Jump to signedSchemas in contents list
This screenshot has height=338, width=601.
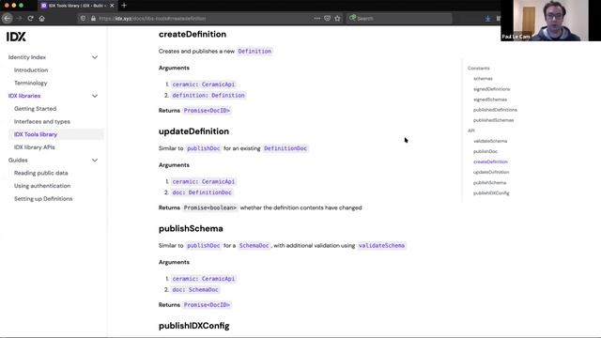click(x=490, y=100)
